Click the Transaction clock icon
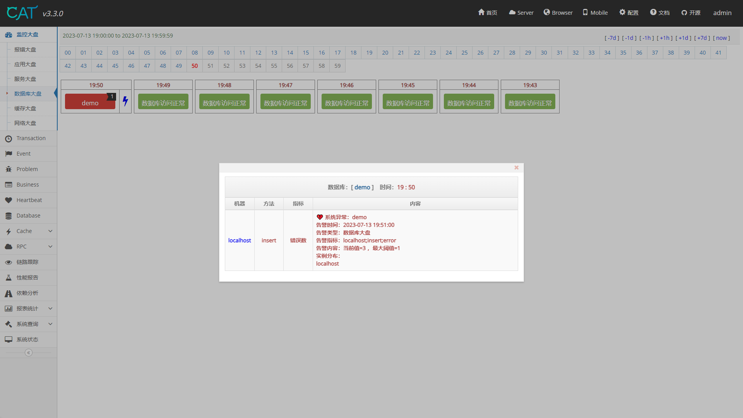The height and width of the screenshot is (418, 743). point(9,139)
